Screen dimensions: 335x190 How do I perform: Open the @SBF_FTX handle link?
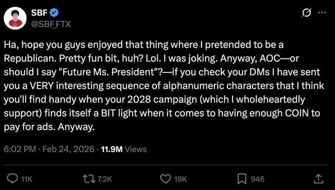click(x=51, y=24)
